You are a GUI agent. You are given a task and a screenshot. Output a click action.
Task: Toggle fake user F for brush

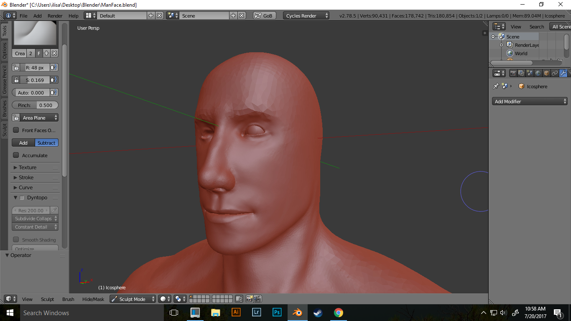(x=38, y=53)
